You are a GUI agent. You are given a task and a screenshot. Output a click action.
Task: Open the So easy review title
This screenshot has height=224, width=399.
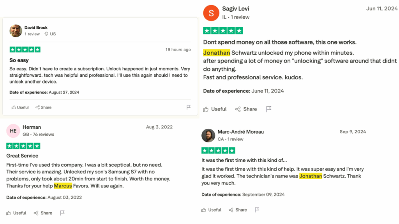19,60
